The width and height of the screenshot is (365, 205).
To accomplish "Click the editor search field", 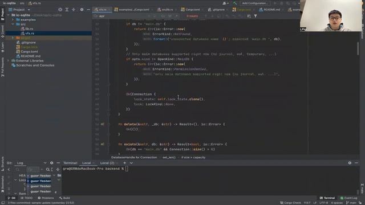I will point(121,16).
